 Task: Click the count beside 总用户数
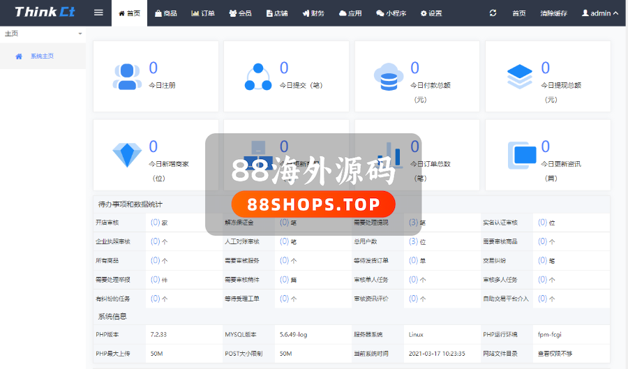tap(413, 241)
